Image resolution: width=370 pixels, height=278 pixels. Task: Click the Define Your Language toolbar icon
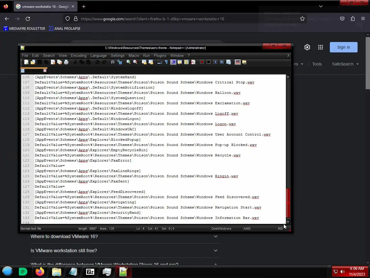(x=180, y=62)
